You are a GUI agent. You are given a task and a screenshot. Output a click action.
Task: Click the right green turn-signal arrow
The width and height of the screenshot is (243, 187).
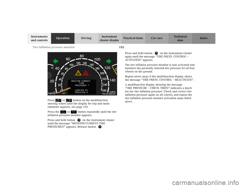tap(109, 61)
